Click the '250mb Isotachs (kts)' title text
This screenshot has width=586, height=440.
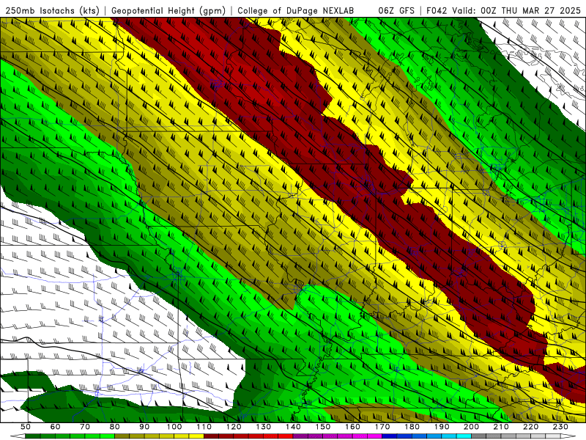pos(53,10)
